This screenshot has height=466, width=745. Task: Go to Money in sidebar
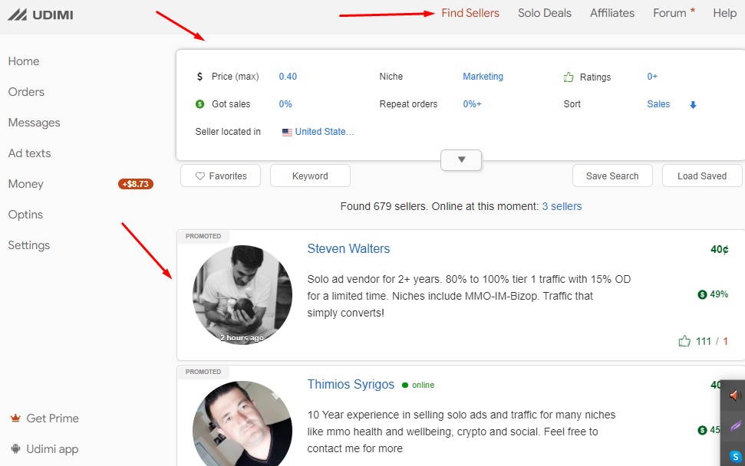(25, 184)
